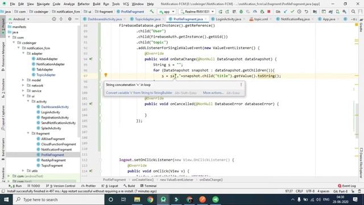This screenshot has width=364, height=205.
Task: Open the app run configuration dropdown
Action: 167,11
